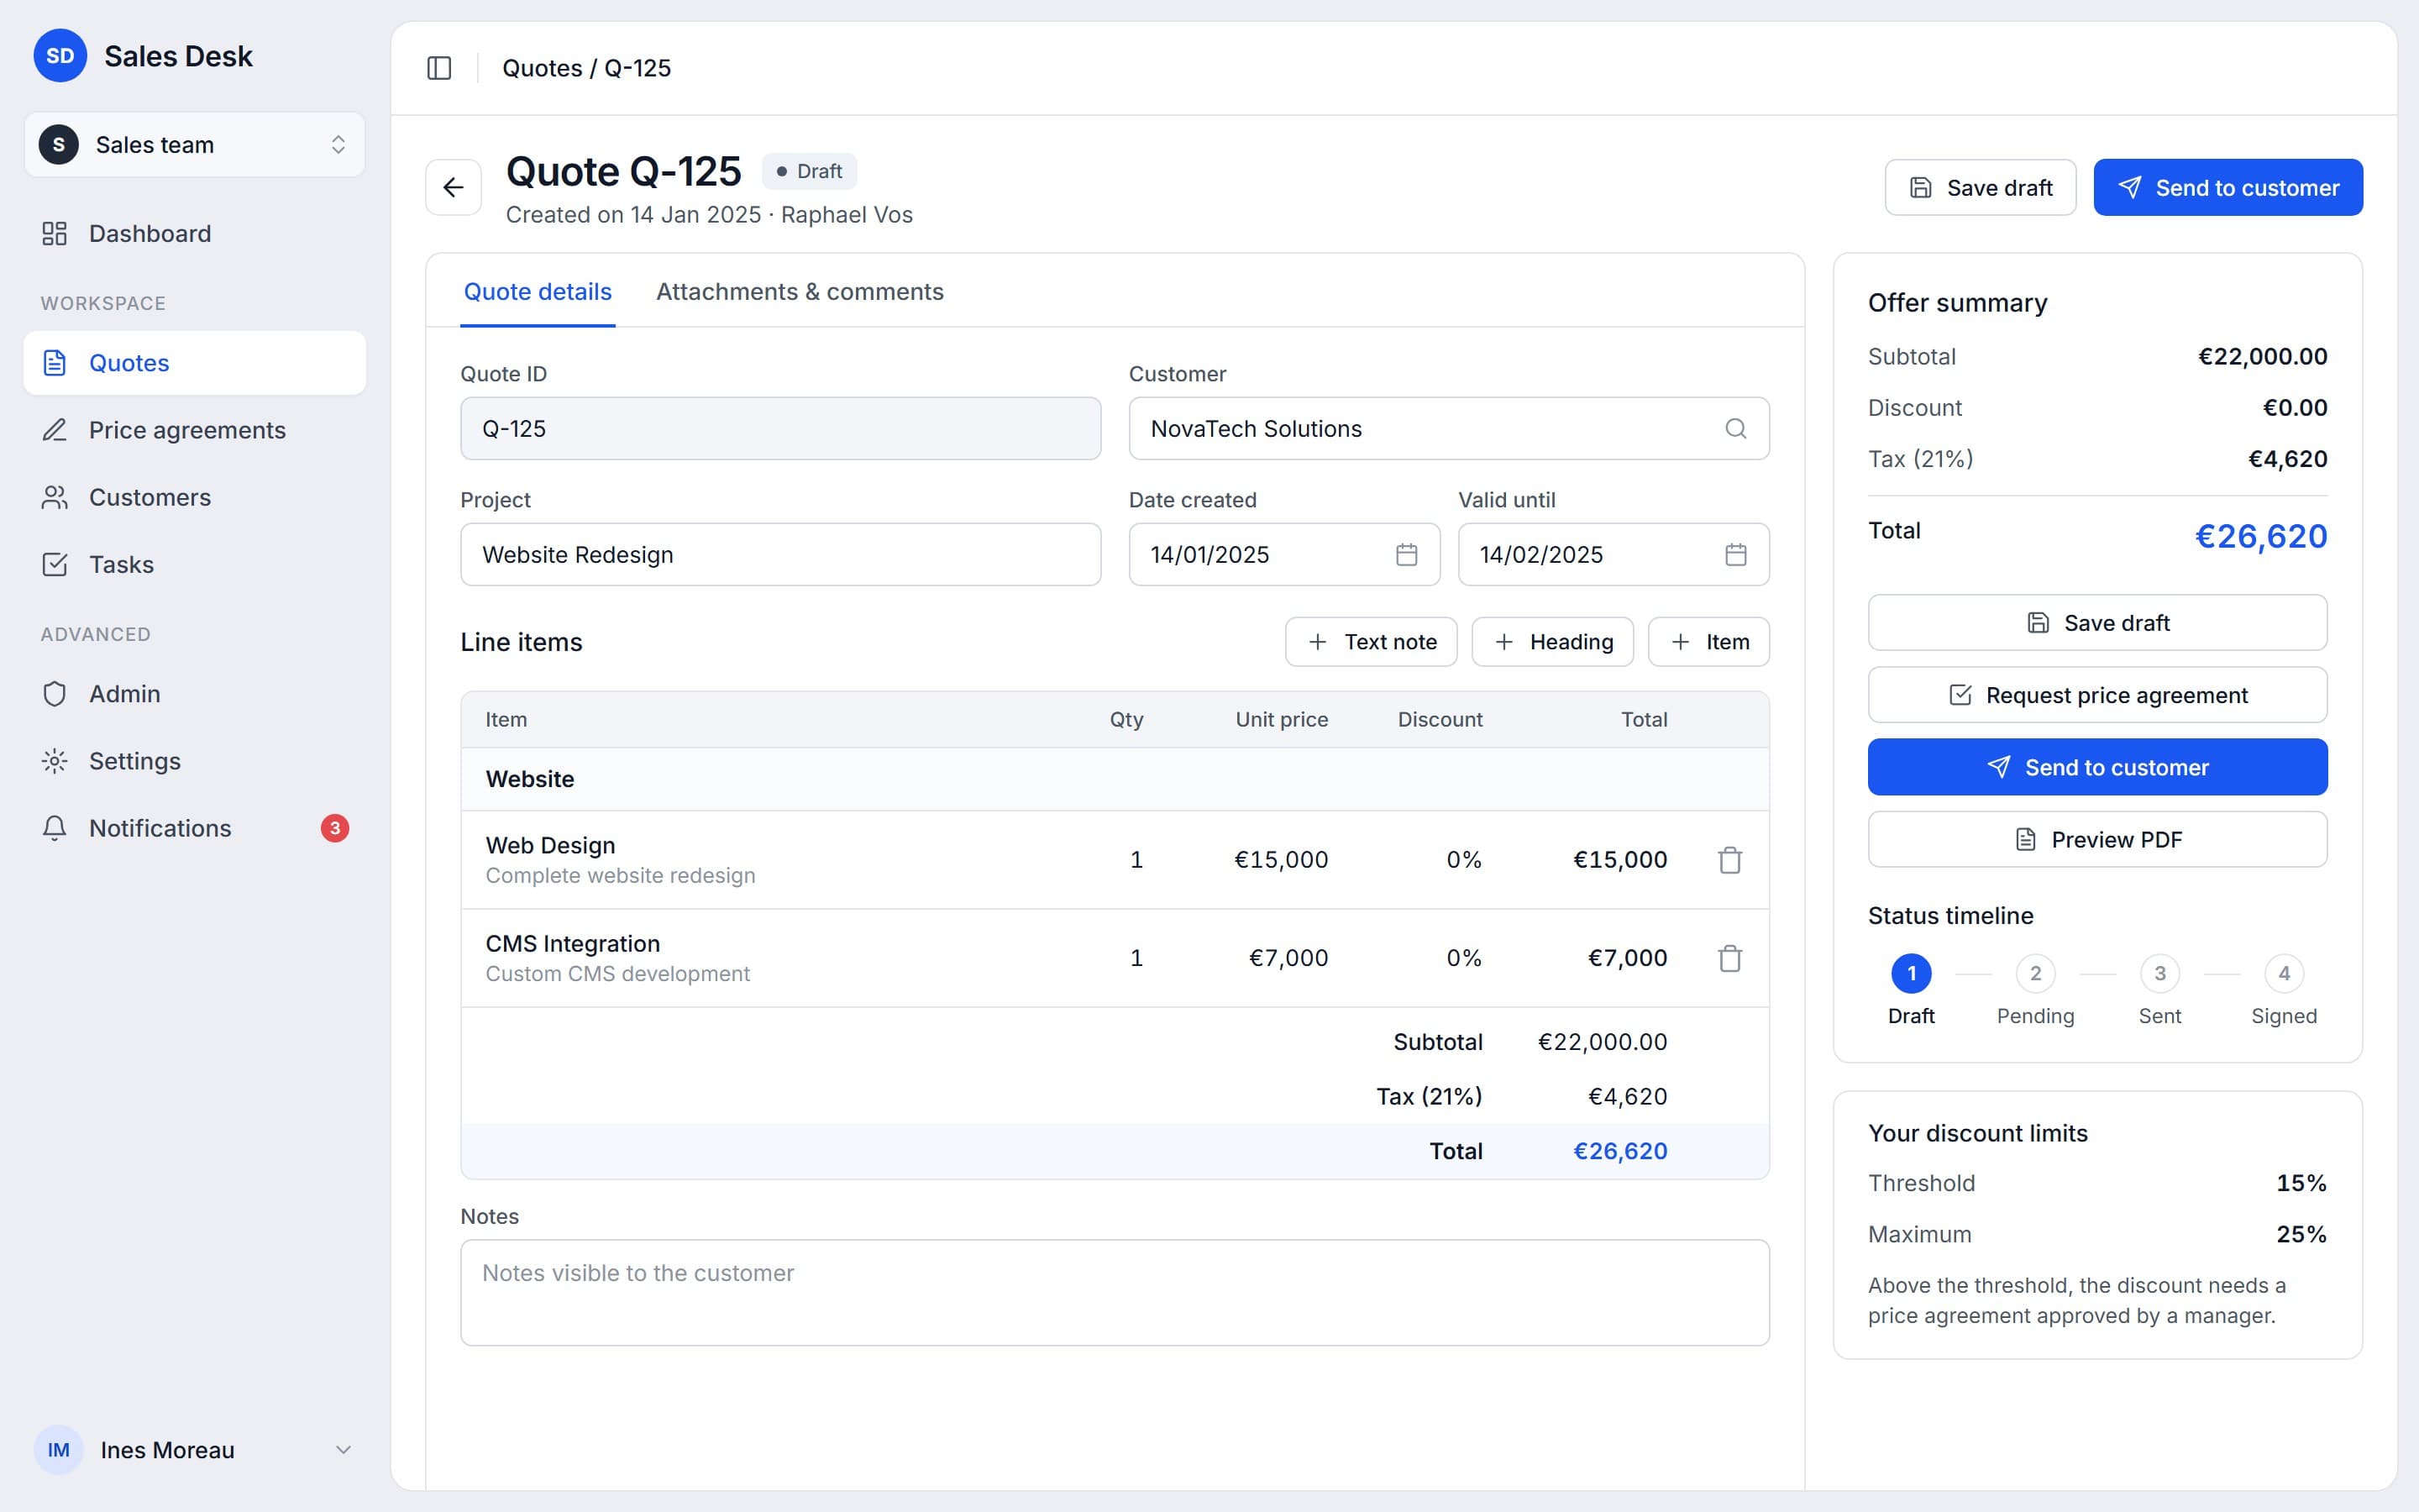Screen dimensions: 2419x1512
Task: Delete the CMS Integration line item
Action: click(x=1729, y=958)
